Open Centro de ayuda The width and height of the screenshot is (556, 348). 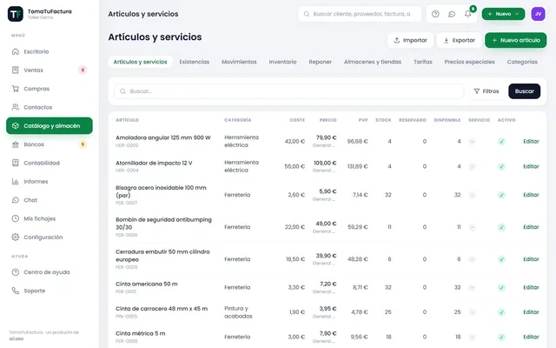[50, 272]
